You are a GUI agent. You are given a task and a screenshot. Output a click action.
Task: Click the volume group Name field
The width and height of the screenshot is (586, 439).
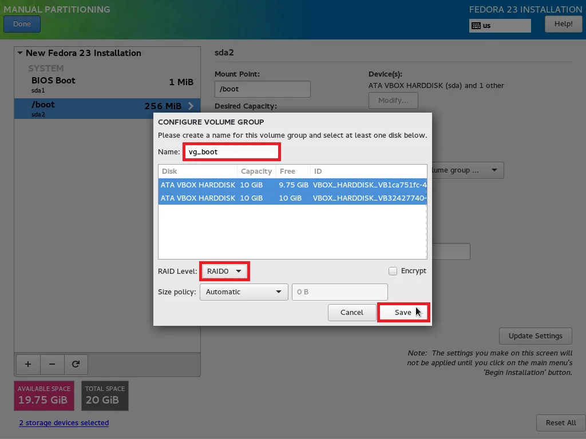pos(232,152)
